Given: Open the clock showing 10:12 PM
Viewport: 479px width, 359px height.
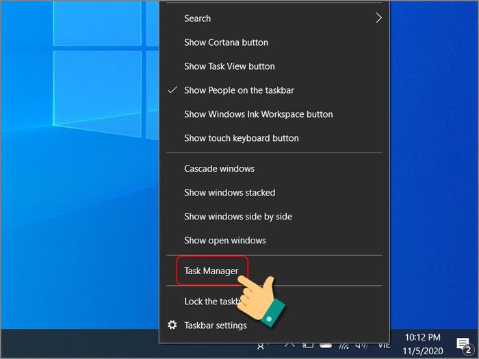Looking at the screenshot, I should pyautogui.click(x=423, y=344).
